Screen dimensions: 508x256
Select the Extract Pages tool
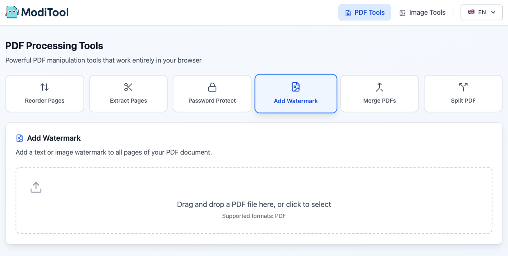pos(128,93)
